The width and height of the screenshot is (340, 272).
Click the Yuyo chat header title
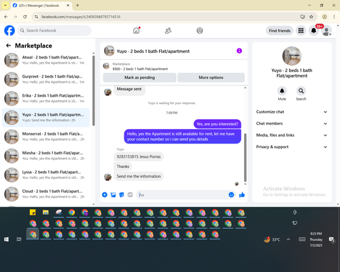tap(153, 51)
